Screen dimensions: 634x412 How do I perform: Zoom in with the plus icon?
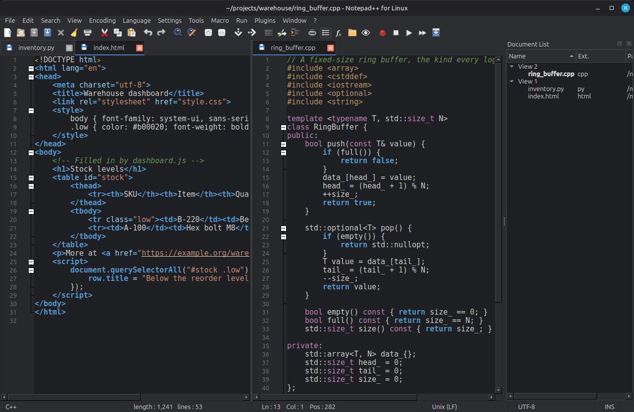tap(208, 33)
